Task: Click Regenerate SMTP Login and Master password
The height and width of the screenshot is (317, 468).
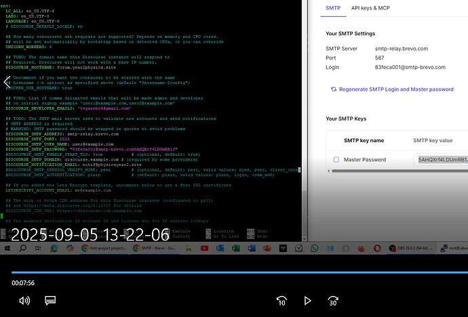Action: click(396, 89)
